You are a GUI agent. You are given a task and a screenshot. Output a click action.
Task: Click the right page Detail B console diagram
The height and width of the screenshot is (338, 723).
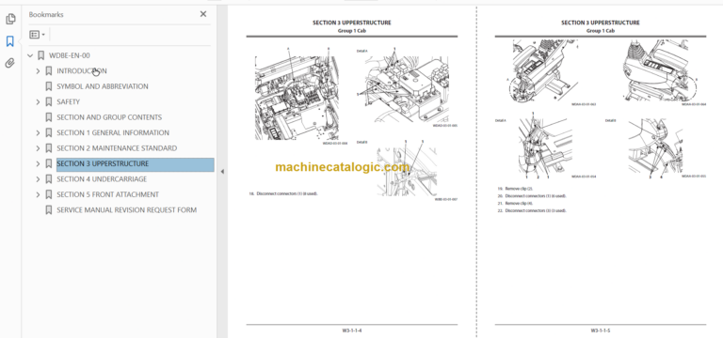pyautogui.click(x=655, y=146)
